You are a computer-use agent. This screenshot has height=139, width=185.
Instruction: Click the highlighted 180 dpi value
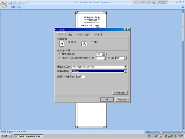pyautogui.click(x=98, y=71)
